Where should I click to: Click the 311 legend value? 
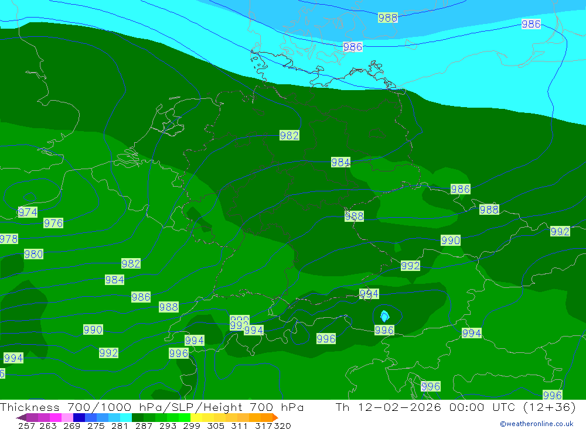[x=239, y=426]
